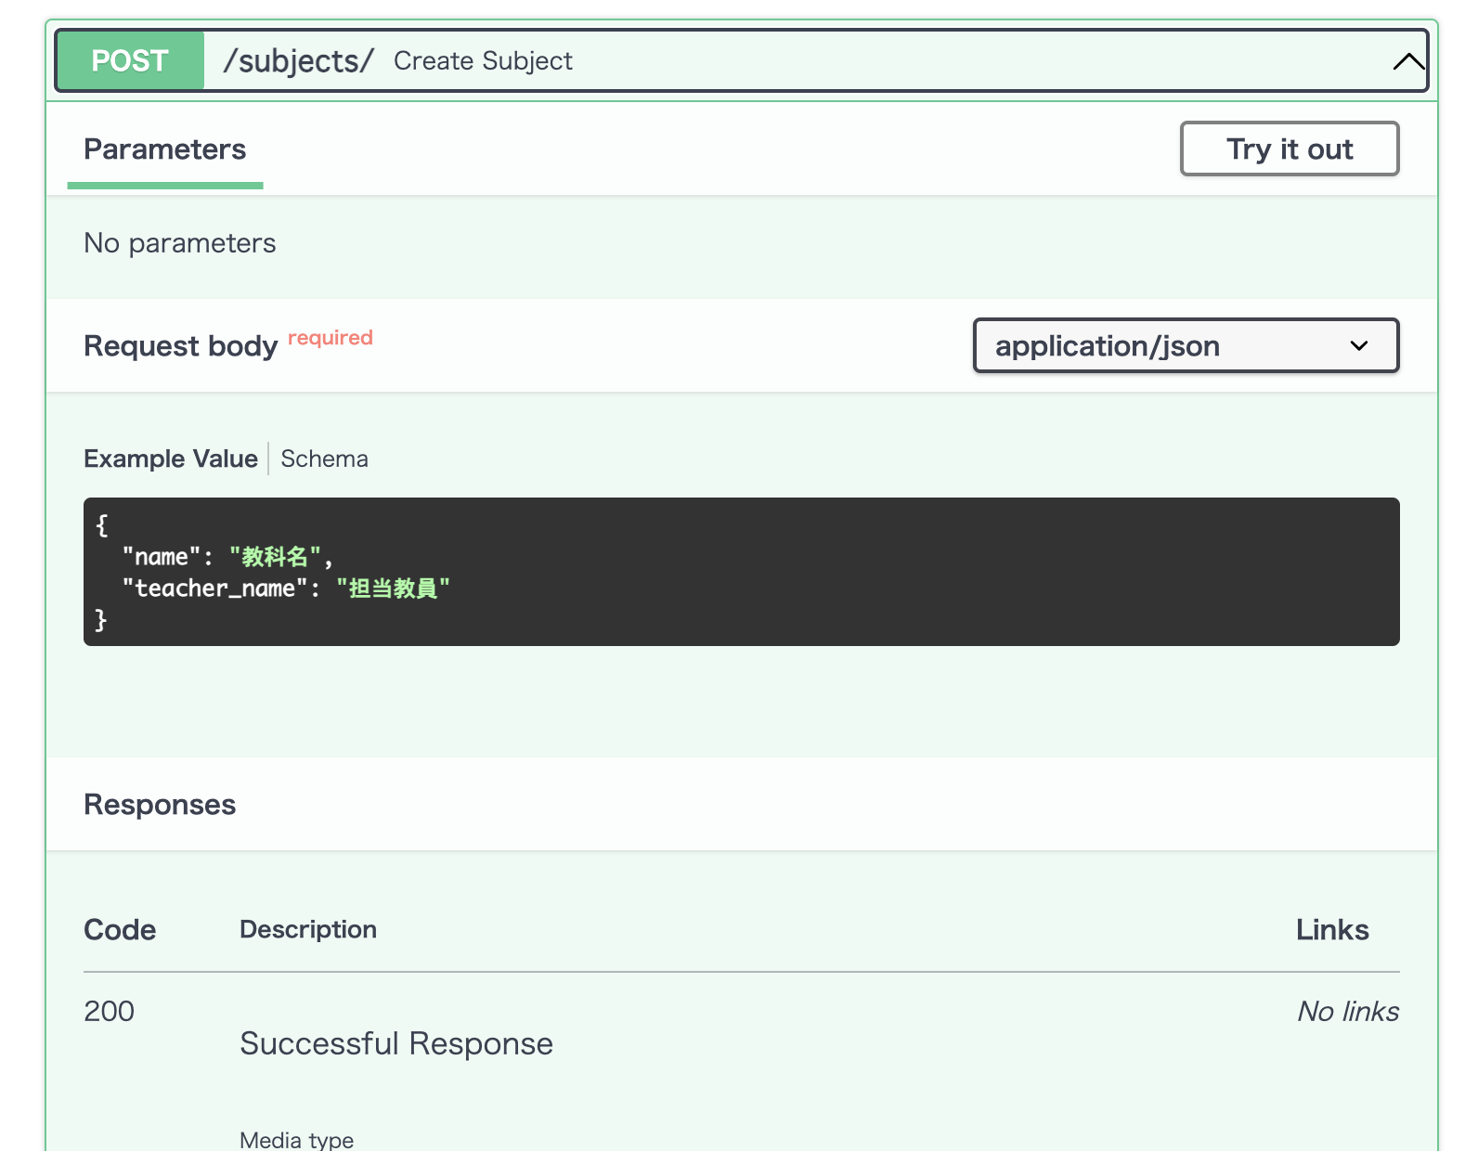Screen dimensions: 1478x1151
Task: Collapse the Create Subject section with the chevron
Action: [1408, 61]
